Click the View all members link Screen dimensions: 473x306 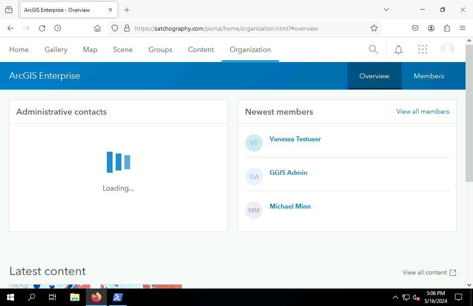(x=423, y=111)
